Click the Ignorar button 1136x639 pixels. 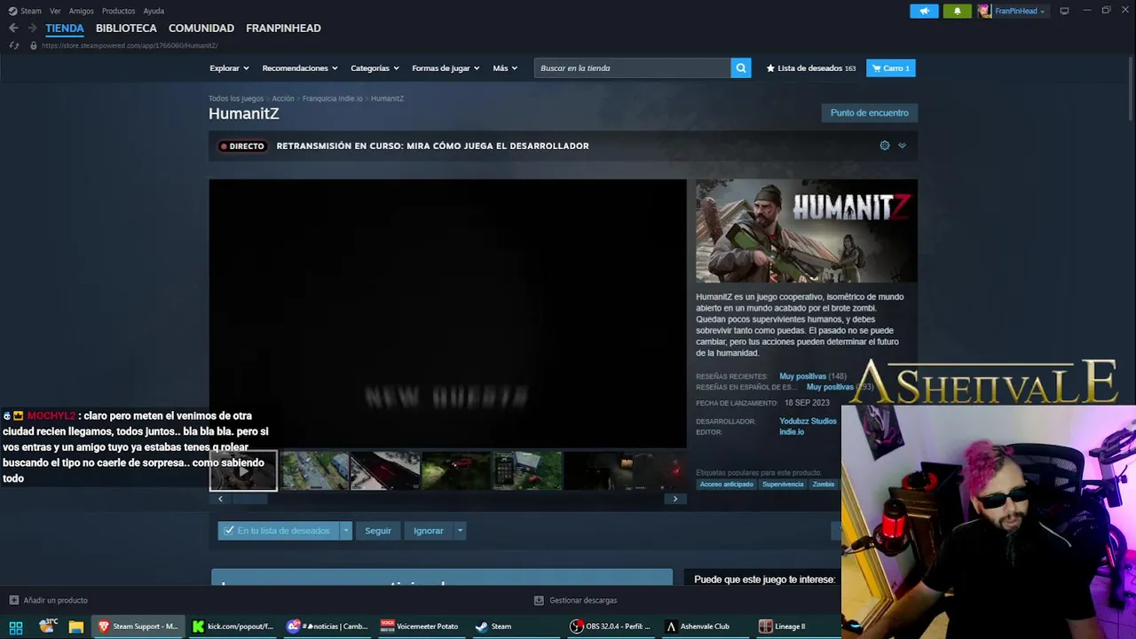pos(429,531)
